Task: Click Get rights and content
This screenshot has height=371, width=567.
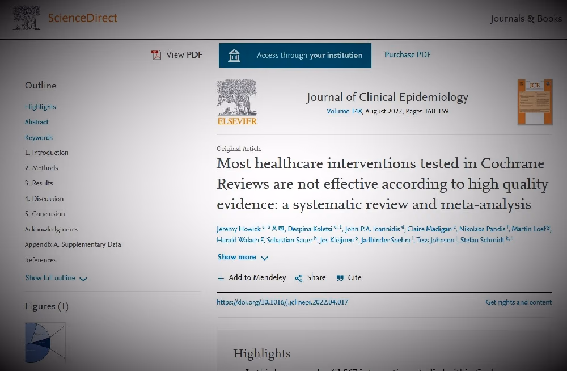Action: pyautogui.click(x=519, y=302)
